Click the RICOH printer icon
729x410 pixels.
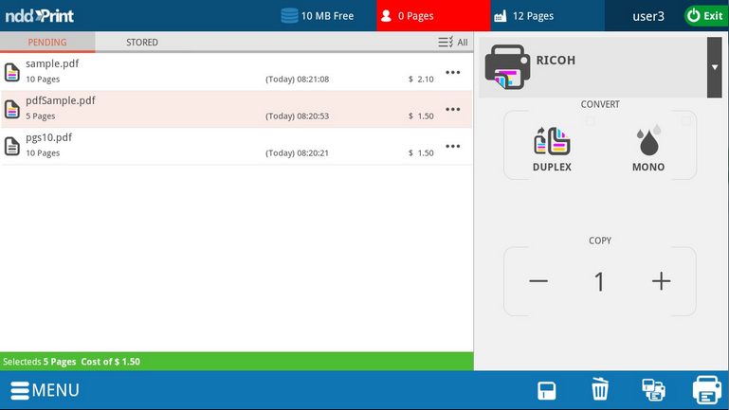point(507,67)
